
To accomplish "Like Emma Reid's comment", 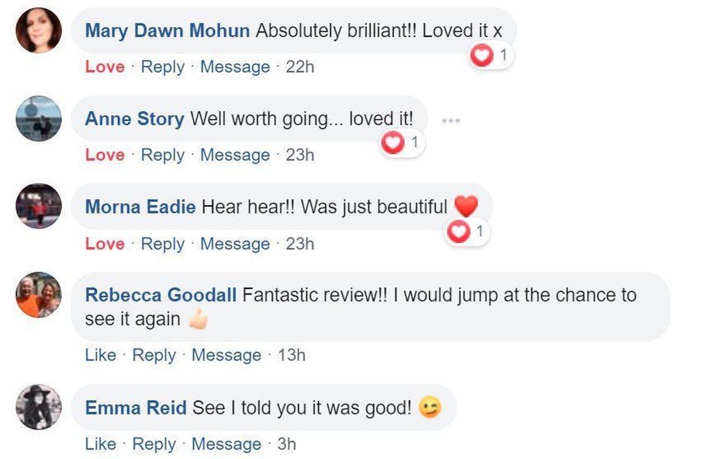I will click(x=100, y=444).
